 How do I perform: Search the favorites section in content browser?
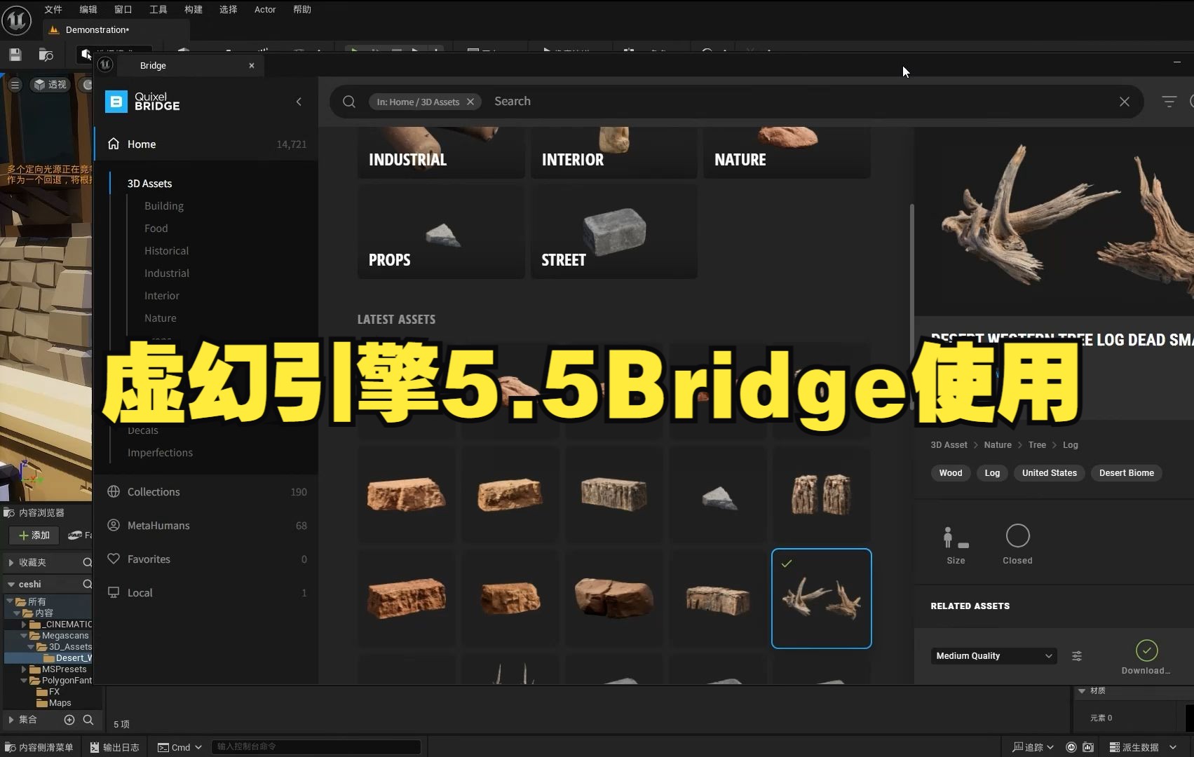[88, 562]
